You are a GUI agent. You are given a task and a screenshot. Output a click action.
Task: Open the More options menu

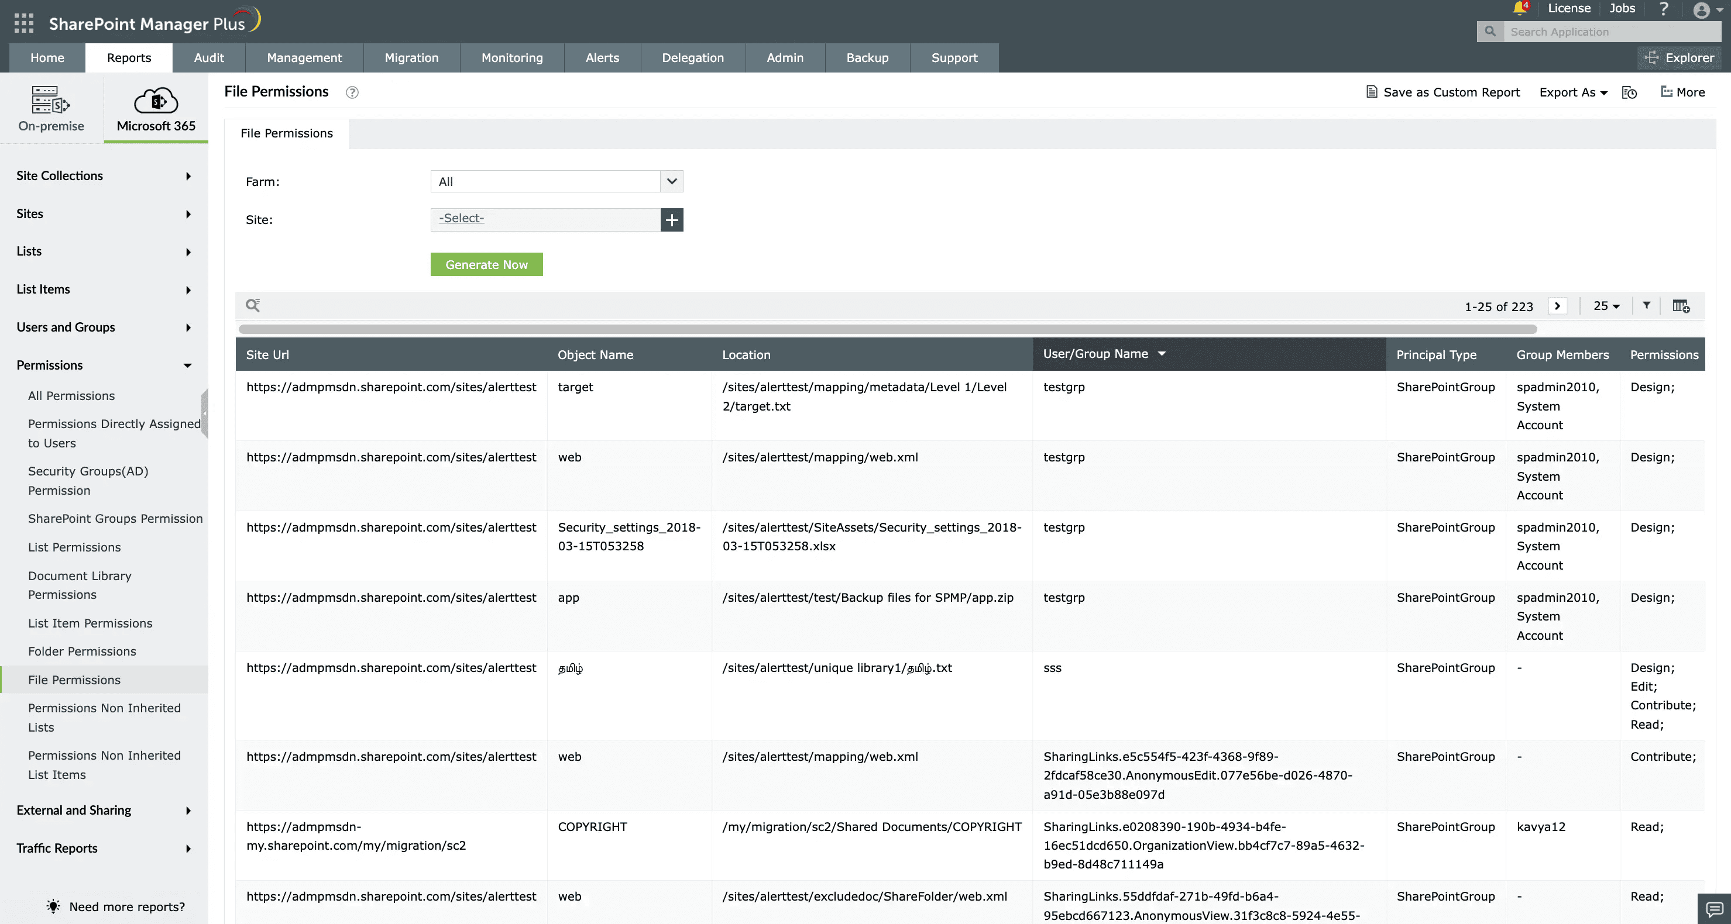pos(1682,92)
